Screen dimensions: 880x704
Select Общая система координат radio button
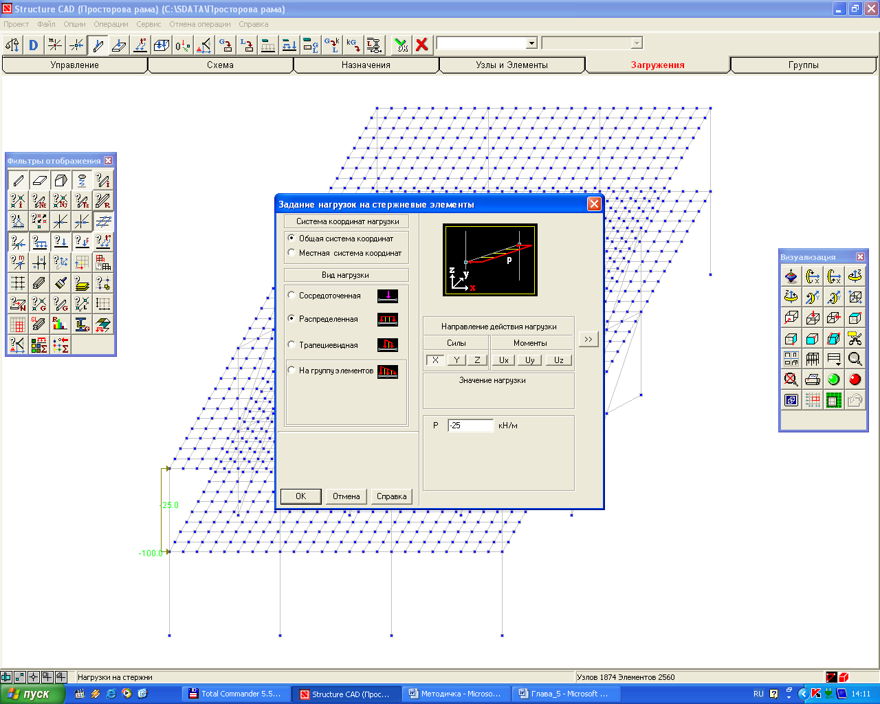291,238
